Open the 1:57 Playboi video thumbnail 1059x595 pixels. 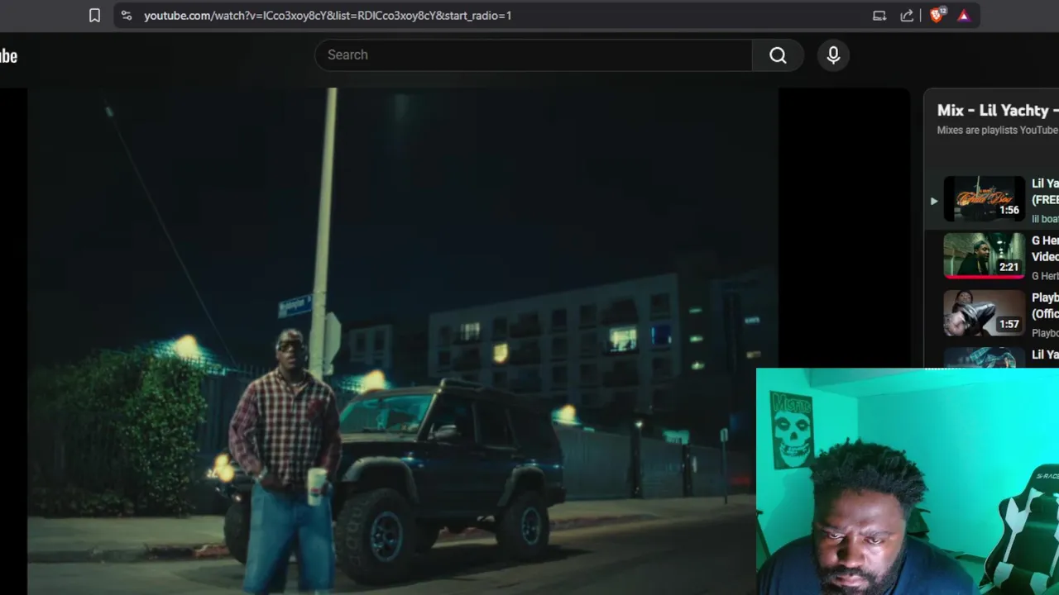pos(984,312)
